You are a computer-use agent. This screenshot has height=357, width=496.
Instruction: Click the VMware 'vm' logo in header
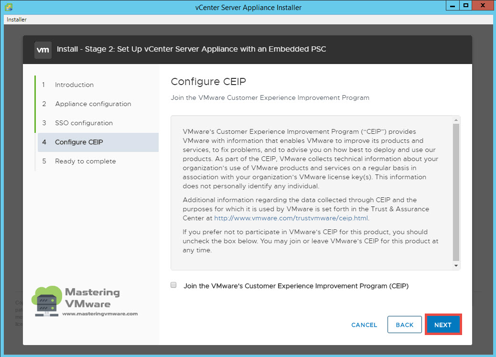[43, 50]
